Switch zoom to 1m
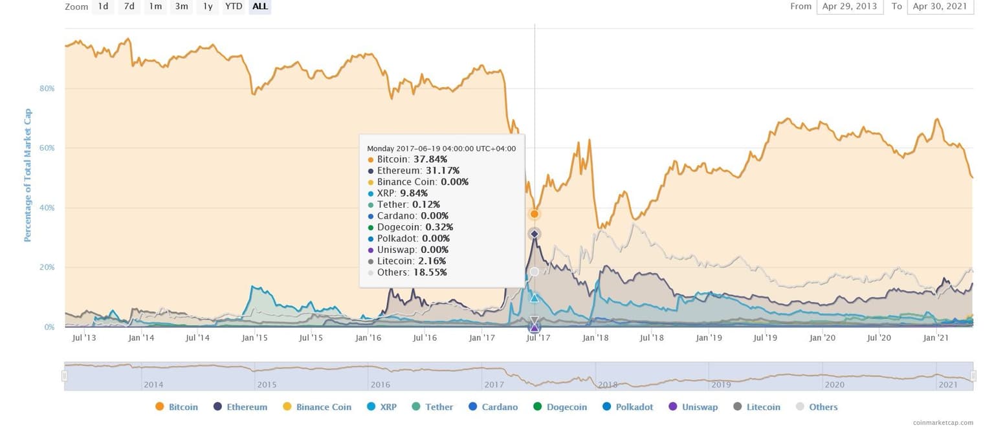 point(155,6)
